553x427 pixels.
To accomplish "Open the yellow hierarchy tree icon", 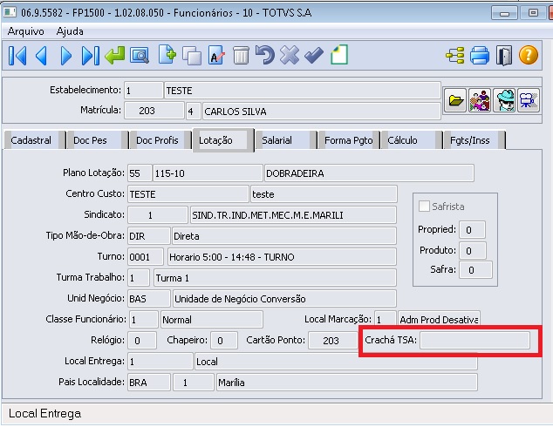I will (x=455, y=56).
